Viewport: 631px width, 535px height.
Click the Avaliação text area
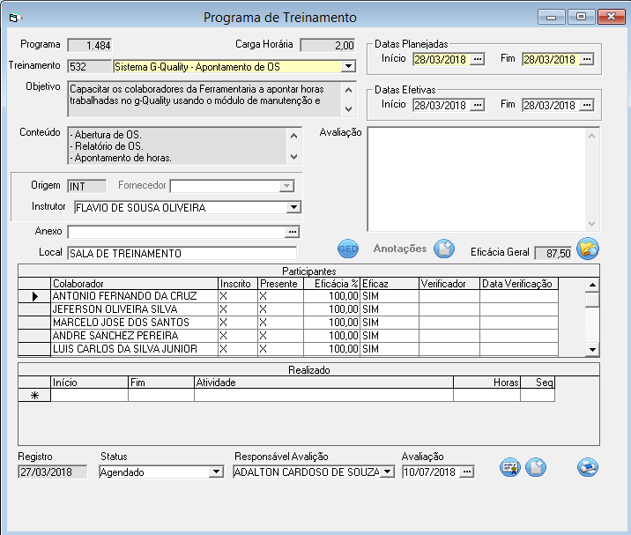click(483, 180)
